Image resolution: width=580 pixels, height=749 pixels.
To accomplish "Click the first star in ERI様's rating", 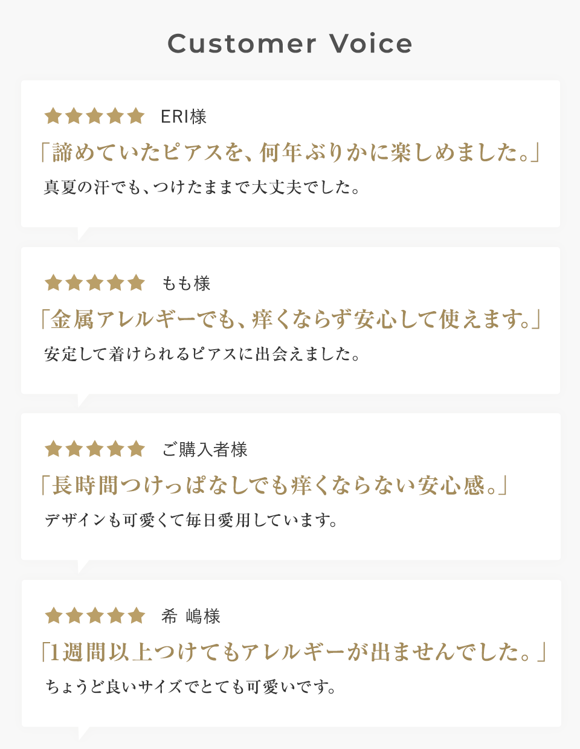I will point(53,115).
